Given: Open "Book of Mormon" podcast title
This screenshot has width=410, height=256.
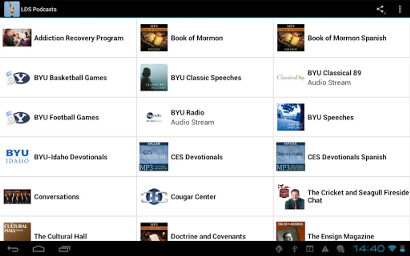Looking at the screenshot, I should coord(197,38).
